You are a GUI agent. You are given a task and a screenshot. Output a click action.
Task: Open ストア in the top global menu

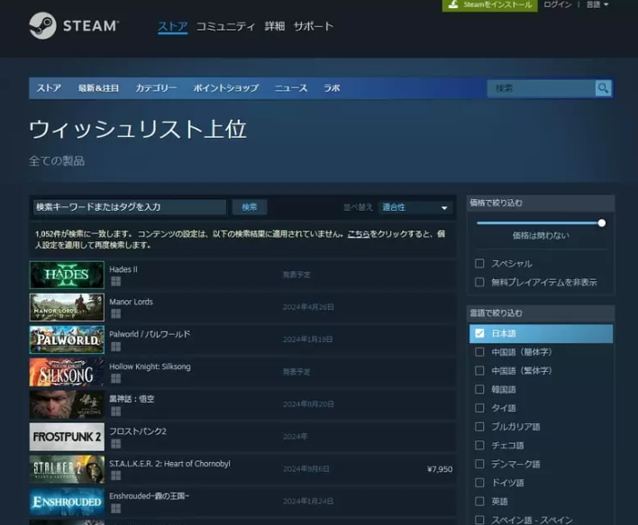click(x=172, y=26)
